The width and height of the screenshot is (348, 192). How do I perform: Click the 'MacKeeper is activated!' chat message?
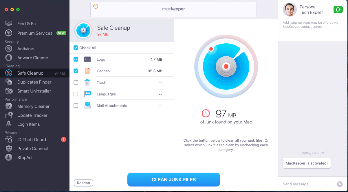pyautogui.click(x=307, y=163)
